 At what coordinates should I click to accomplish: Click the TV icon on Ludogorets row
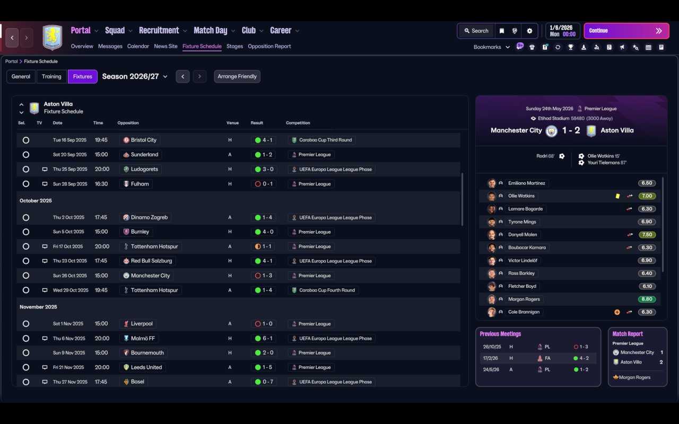45,169
